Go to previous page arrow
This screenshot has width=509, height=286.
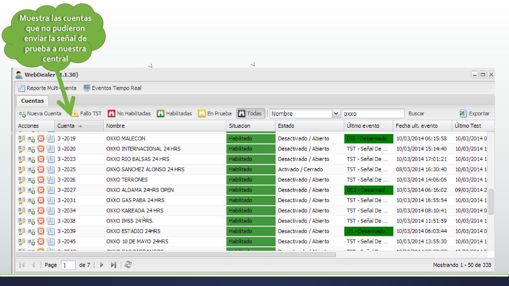pyautogui.click(x=33, y=265)
